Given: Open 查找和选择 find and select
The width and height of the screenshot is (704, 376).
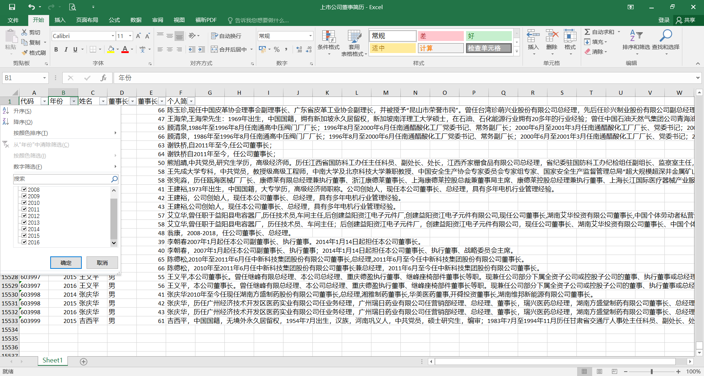Looking at the screenshot, I should pos(665,42).
